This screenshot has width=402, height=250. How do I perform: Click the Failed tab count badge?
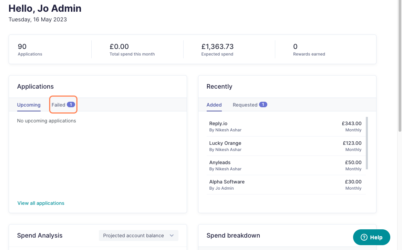pos(71,104)
